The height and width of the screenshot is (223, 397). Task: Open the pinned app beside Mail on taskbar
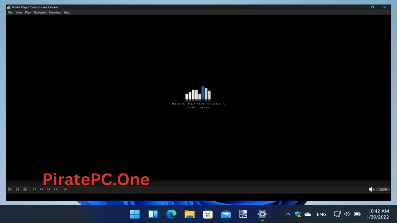(244, 214)
